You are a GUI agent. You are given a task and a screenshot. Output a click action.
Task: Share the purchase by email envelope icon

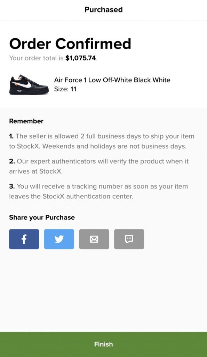94,239
